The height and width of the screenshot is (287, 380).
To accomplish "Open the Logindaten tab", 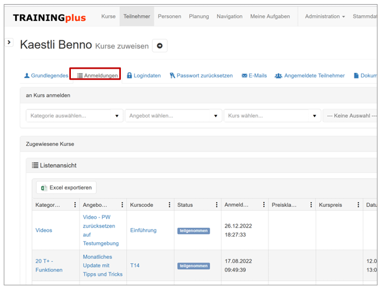I will click(144, 76).
